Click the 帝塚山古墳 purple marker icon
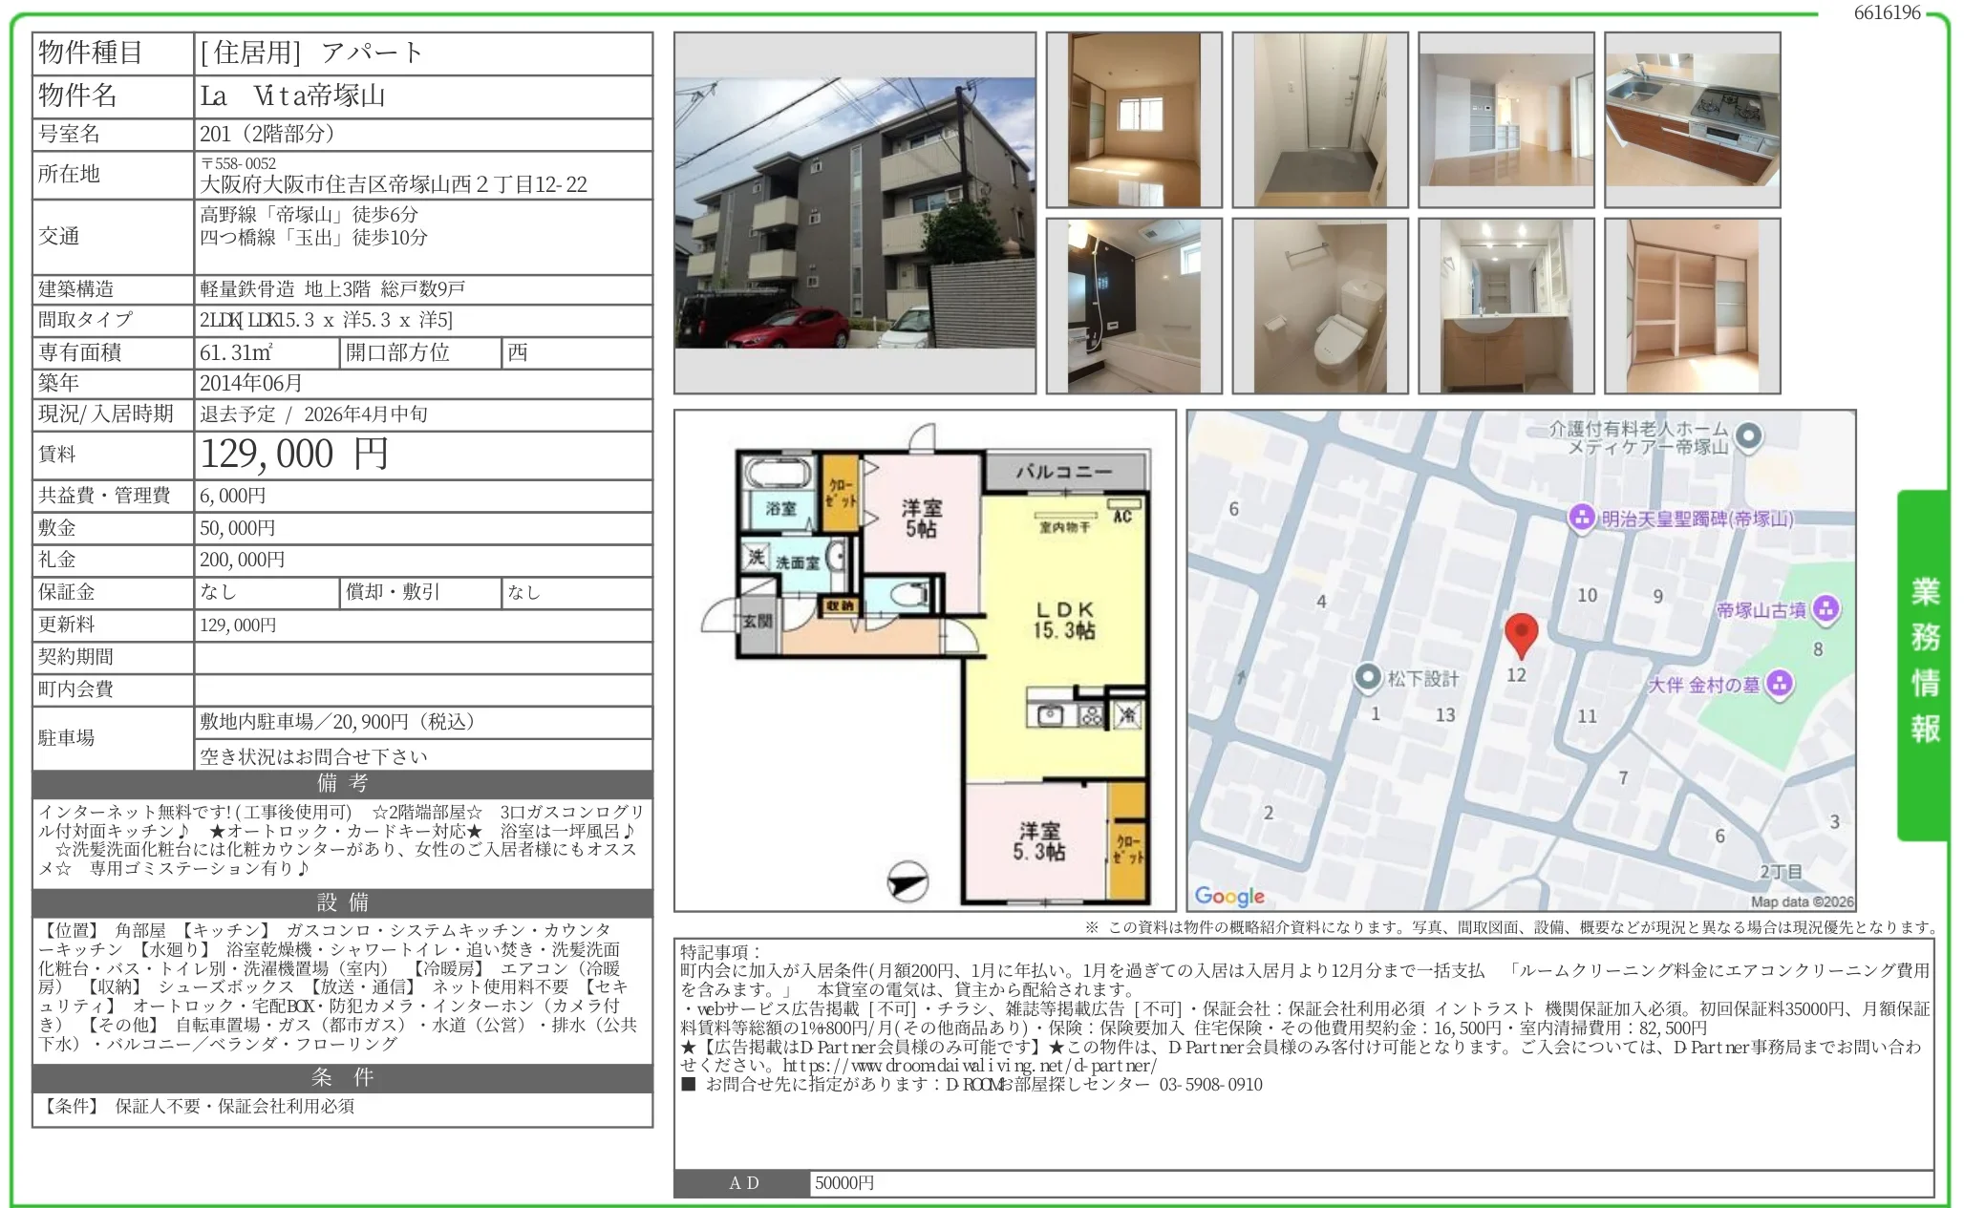Viewport: 1964px width, 1208px height. [x=1825, y=609]
